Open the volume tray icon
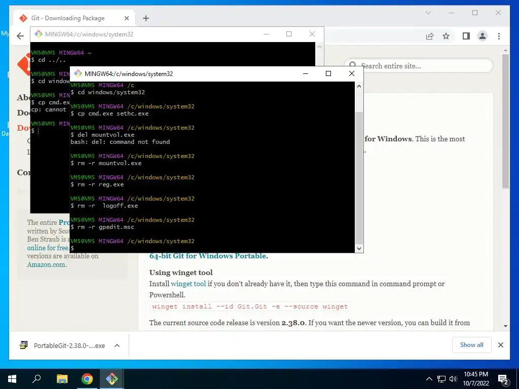The width and height of the screenshot is (519, 389). click(453, 379)
